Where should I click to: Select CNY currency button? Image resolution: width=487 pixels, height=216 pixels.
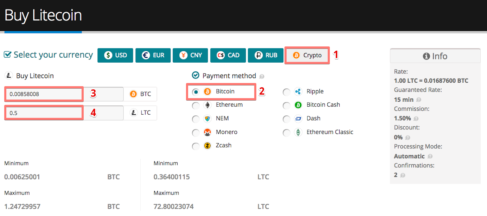pyautogui.click(x=190, y=55)
